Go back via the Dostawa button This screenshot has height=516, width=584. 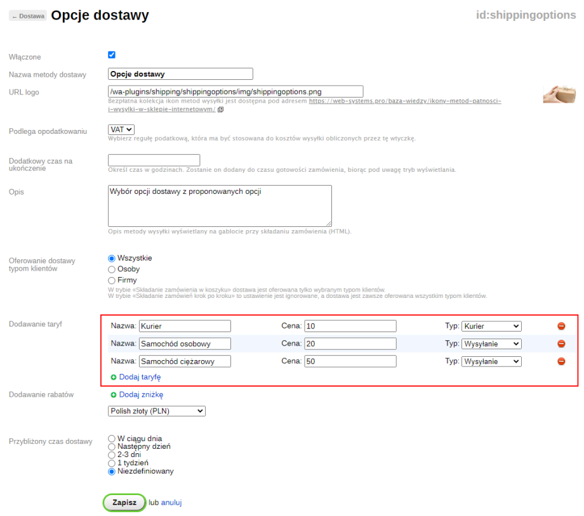click(28, 16)
